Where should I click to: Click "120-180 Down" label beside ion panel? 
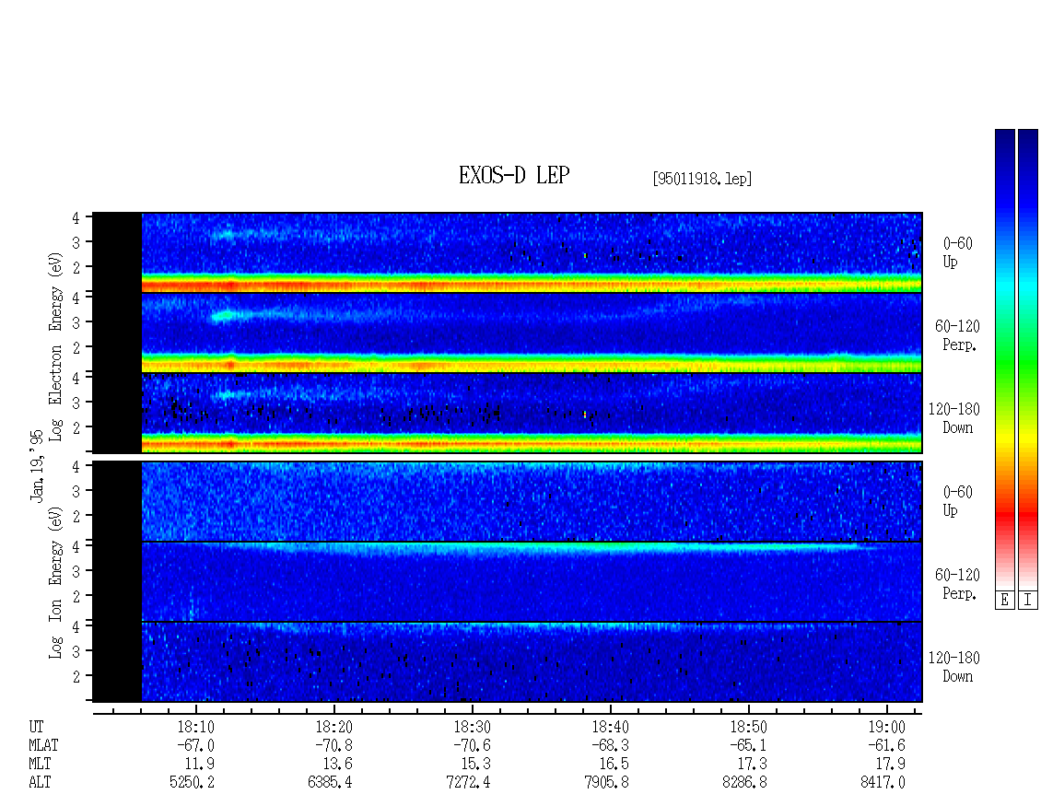[x=954, y=667]
